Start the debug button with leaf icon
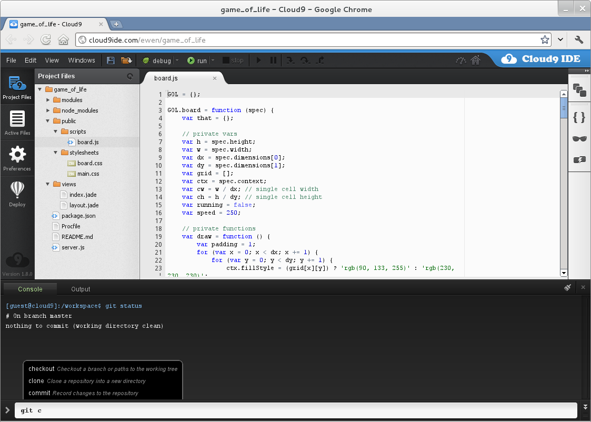 coord(157,61)
